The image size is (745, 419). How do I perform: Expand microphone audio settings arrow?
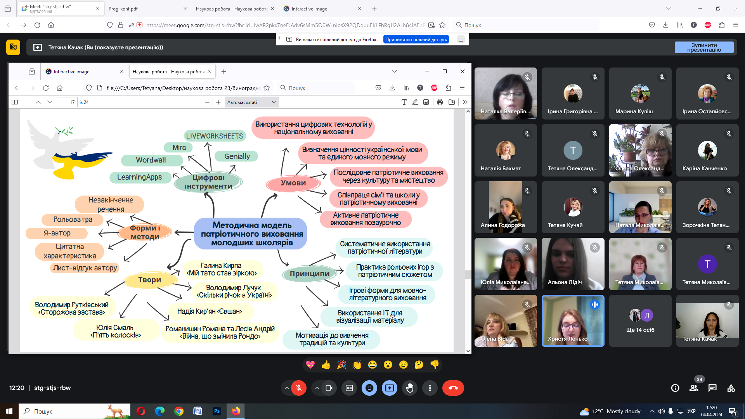[287, 388]
